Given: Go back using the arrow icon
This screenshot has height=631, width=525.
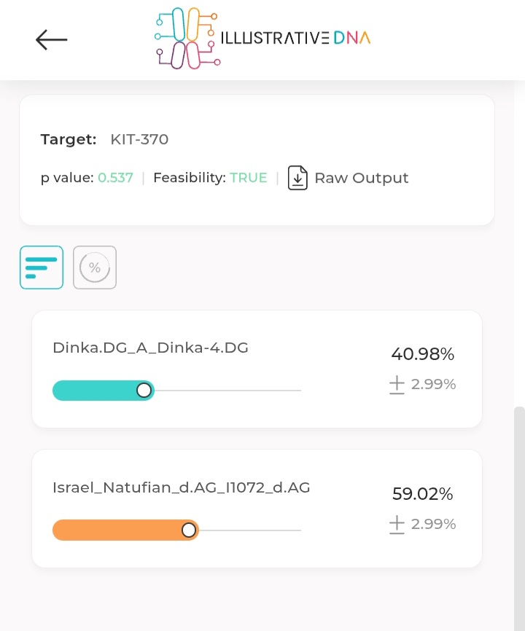Looking at the screenshot, I should click(52, 39).
